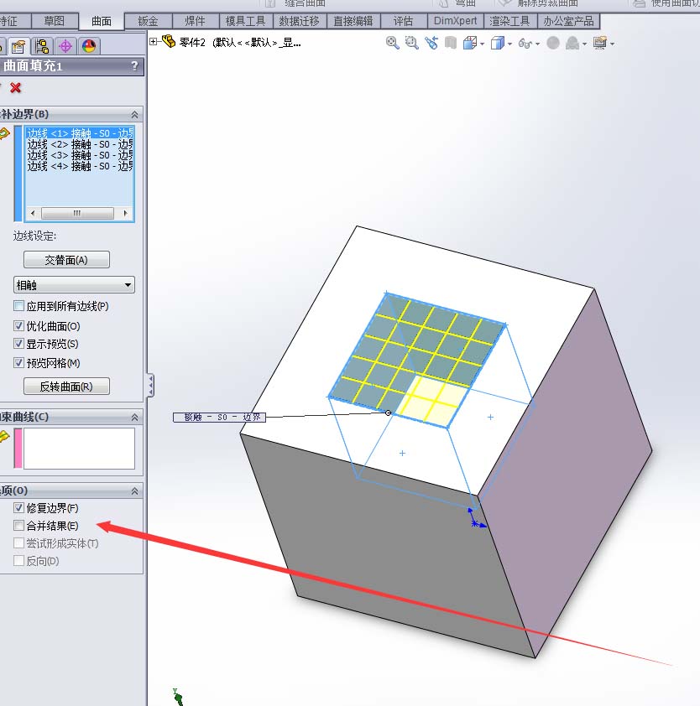This screenshot has height=706, width=700.
Task: Open the DimXpert menu tab
Action: click(456, 20)
